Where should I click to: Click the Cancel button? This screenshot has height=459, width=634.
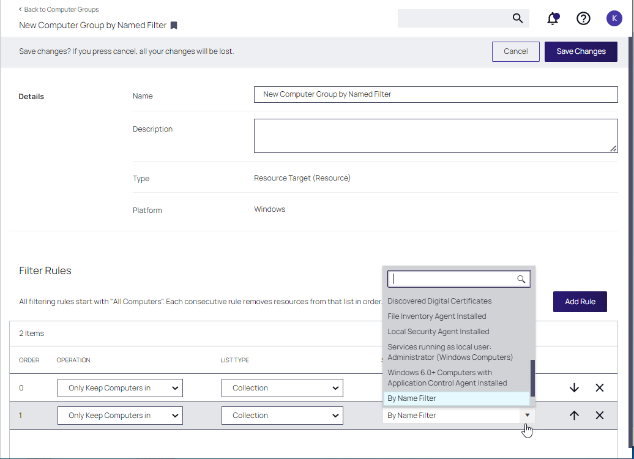click(515, 51)
